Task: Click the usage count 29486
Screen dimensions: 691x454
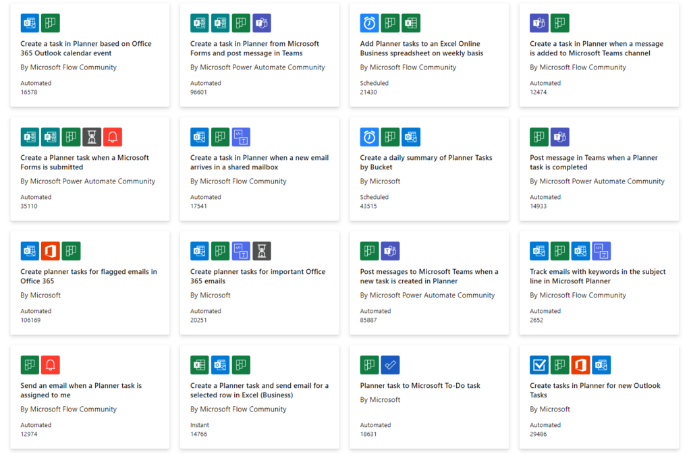Action: 538,434
